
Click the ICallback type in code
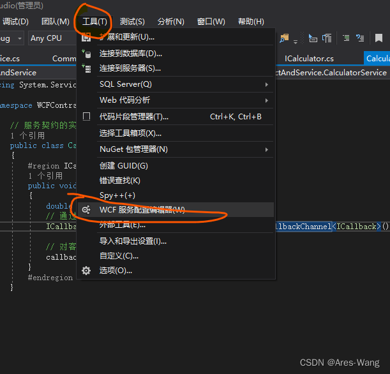tap(356, 227)
